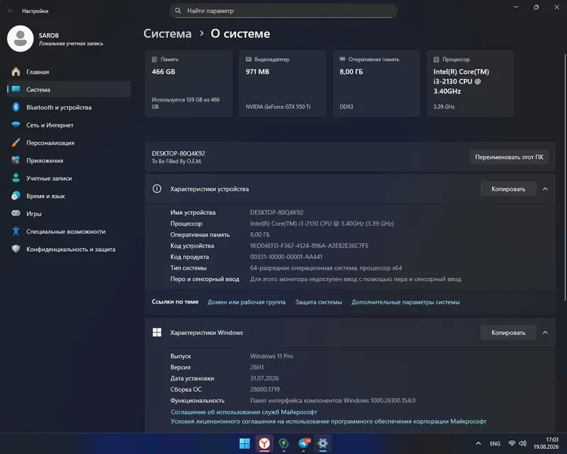Open the Процессор i3-2130 card

point(470,83)
